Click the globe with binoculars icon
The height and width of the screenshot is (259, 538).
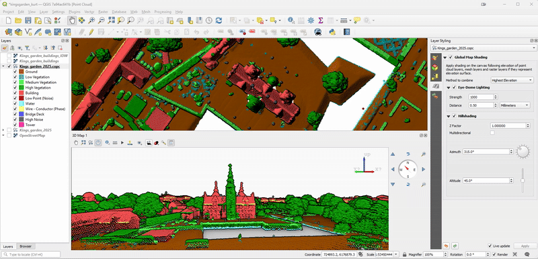[317, 32]
